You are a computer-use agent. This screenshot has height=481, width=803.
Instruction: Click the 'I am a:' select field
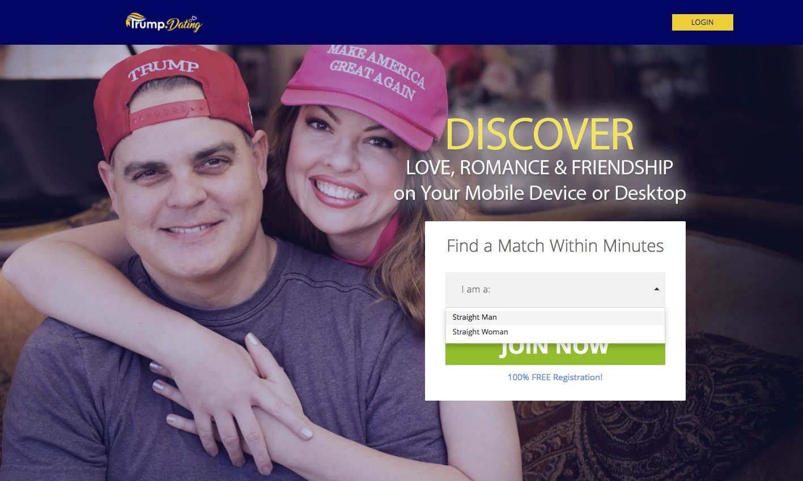click(x=555, y=289)
